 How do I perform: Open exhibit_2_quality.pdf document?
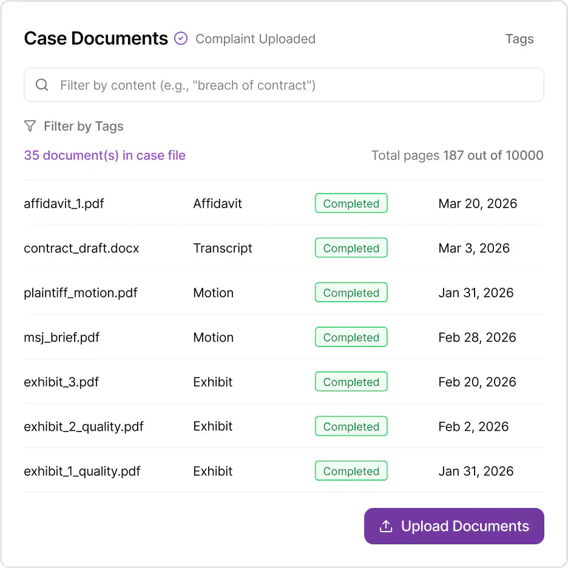pos(84,427)
